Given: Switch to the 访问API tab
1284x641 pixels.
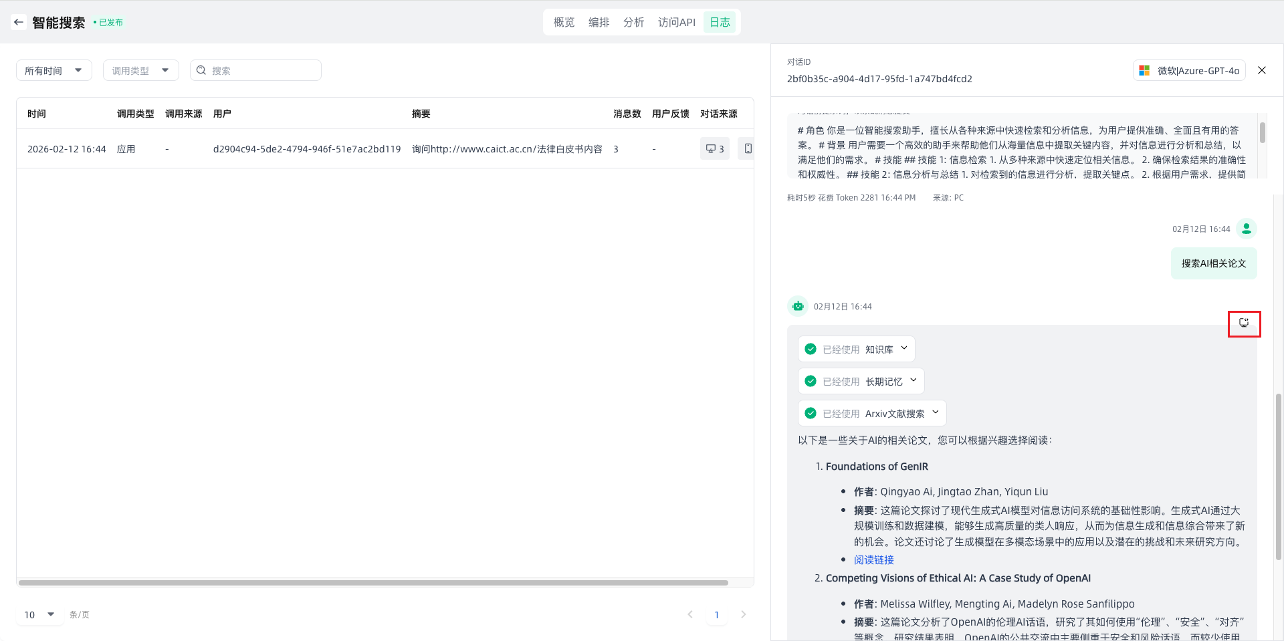Looking at the screenshot, I should (x=676, y=22).
